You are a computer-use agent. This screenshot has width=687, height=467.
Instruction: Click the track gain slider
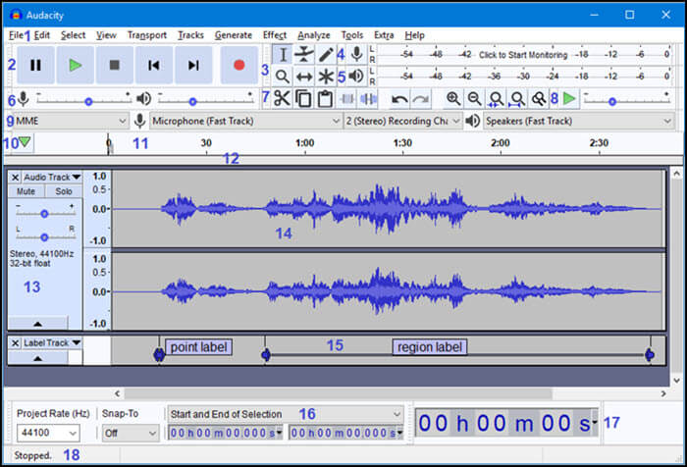tap(44, 213)
